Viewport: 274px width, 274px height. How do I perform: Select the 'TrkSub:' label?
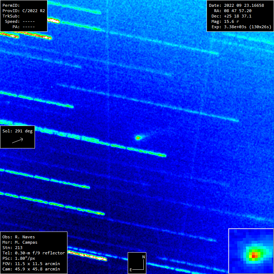[x=11, y=16]
